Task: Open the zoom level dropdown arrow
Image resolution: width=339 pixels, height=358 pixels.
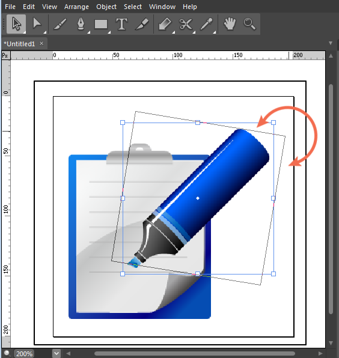Action: coord(56,353)
